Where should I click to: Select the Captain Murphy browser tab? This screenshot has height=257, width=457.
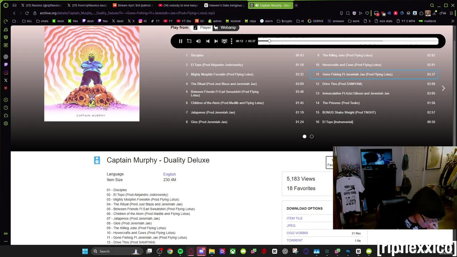coord(271,5)
